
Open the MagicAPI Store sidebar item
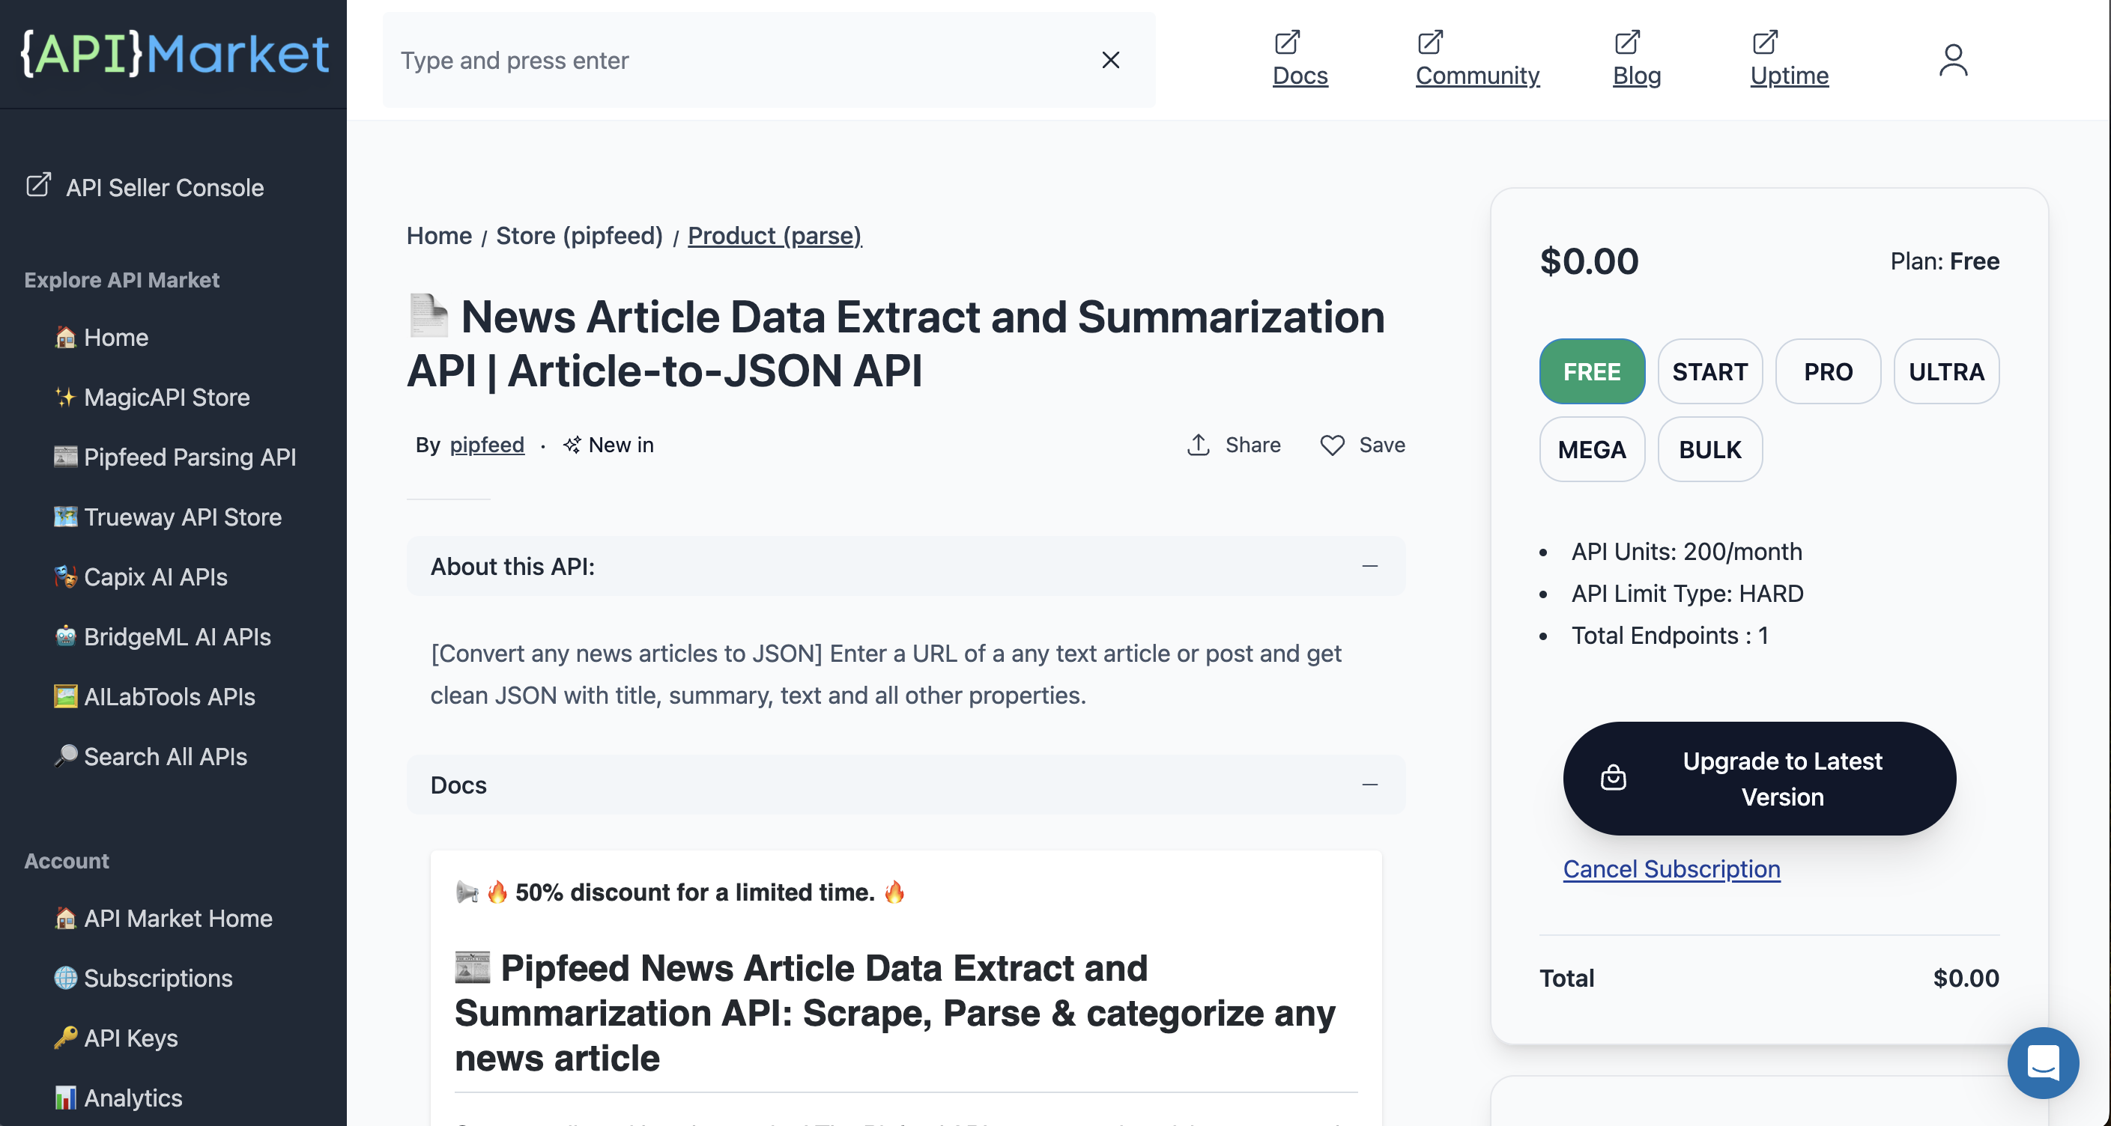(x=151, y=398)
